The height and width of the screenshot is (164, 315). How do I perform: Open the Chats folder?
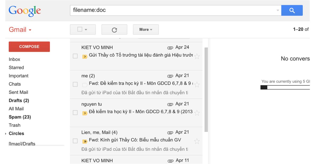[15, 84]
